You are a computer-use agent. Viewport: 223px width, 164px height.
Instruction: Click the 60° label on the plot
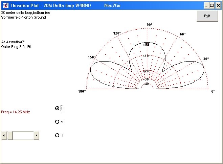click(x=183, y=34)
